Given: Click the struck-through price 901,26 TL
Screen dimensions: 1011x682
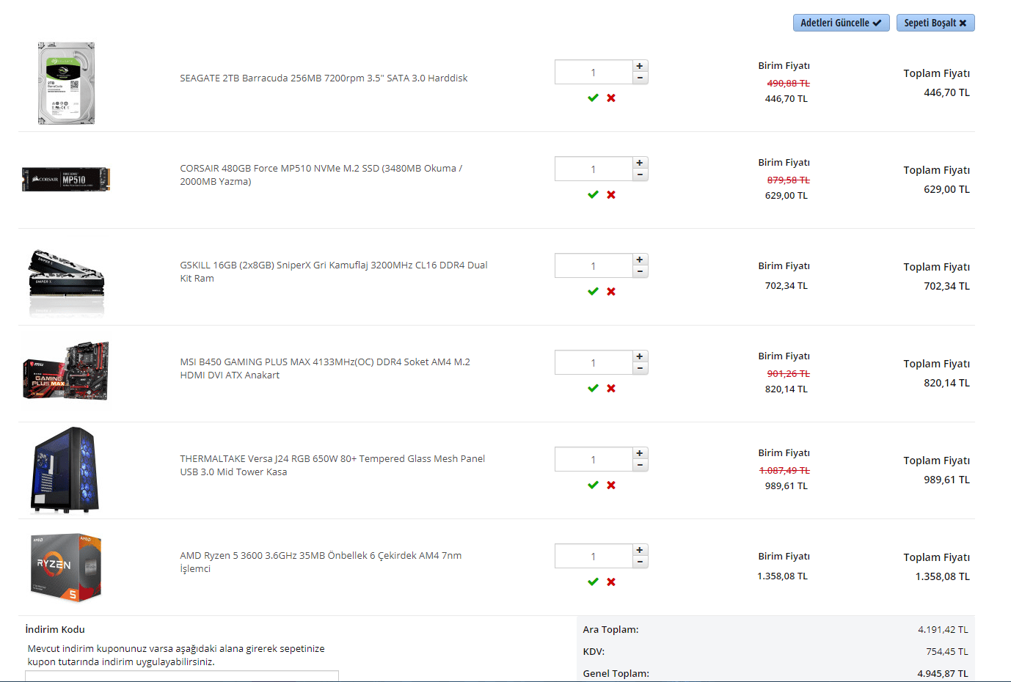Looking at the screenshot, I should click(788, 373).
